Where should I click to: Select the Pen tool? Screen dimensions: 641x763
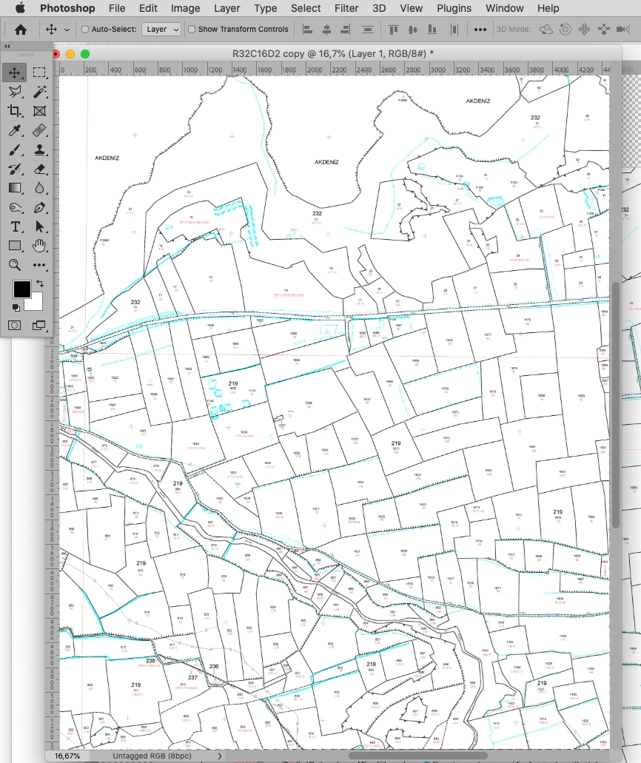(x=39, y=208)
